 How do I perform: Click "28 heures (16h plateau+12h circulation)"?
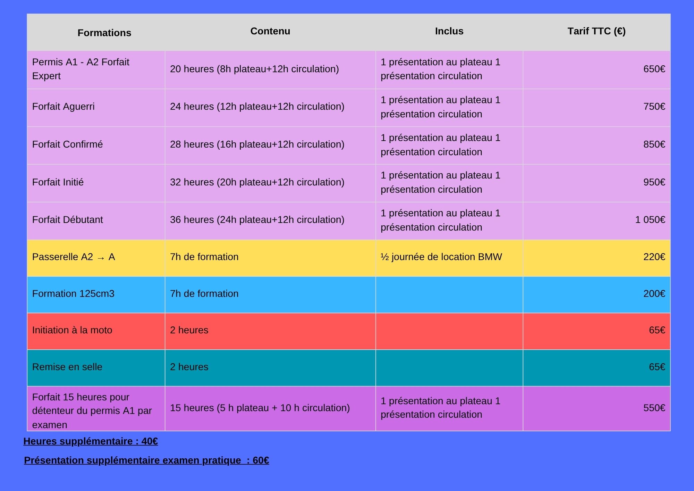[x=257, y=144]
